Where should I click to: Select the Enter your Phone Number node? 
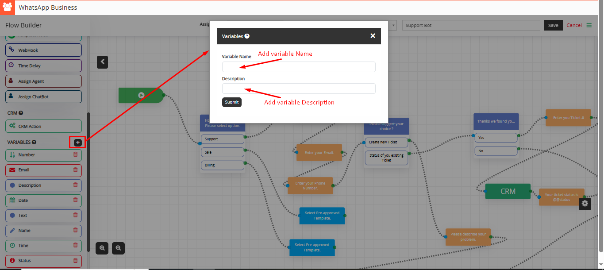tap(310, 185)
